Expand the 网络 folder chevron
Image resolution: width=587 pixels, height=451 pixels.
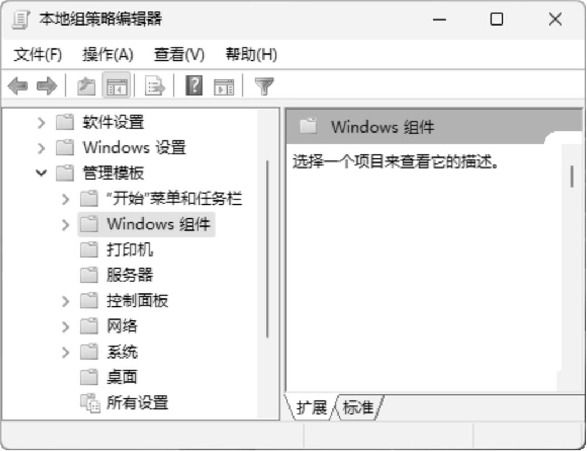pyautogui.click(x=66, y=326)
